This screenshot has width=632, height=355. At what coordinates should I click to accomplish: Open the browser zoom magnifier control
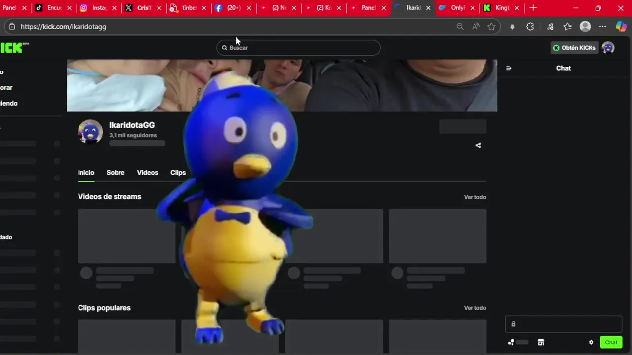coord(460,27)
